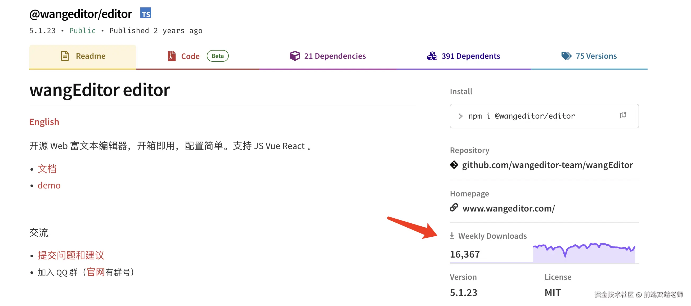Open the 21 Dependencies tab
This screenshot has width=691, height=306.
point(334,56)
